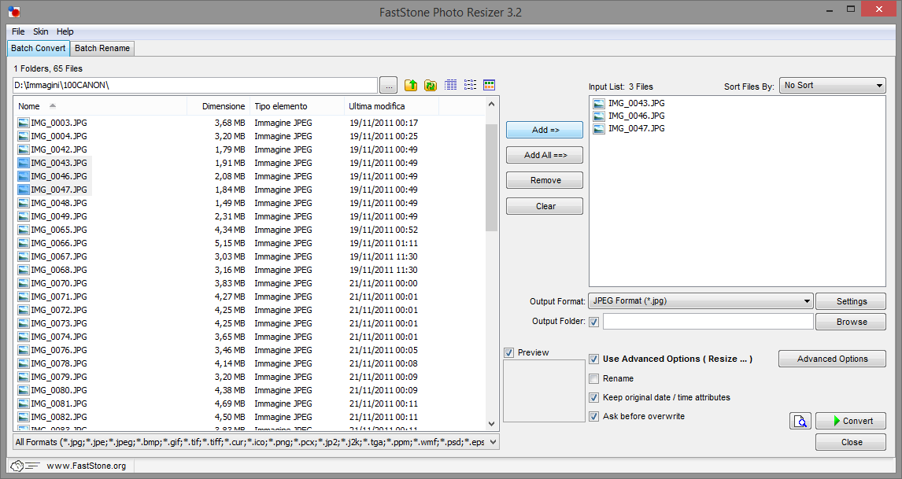Switch to the Batch Convert tab
Viewport: 902px width, 479px height.
38,48
